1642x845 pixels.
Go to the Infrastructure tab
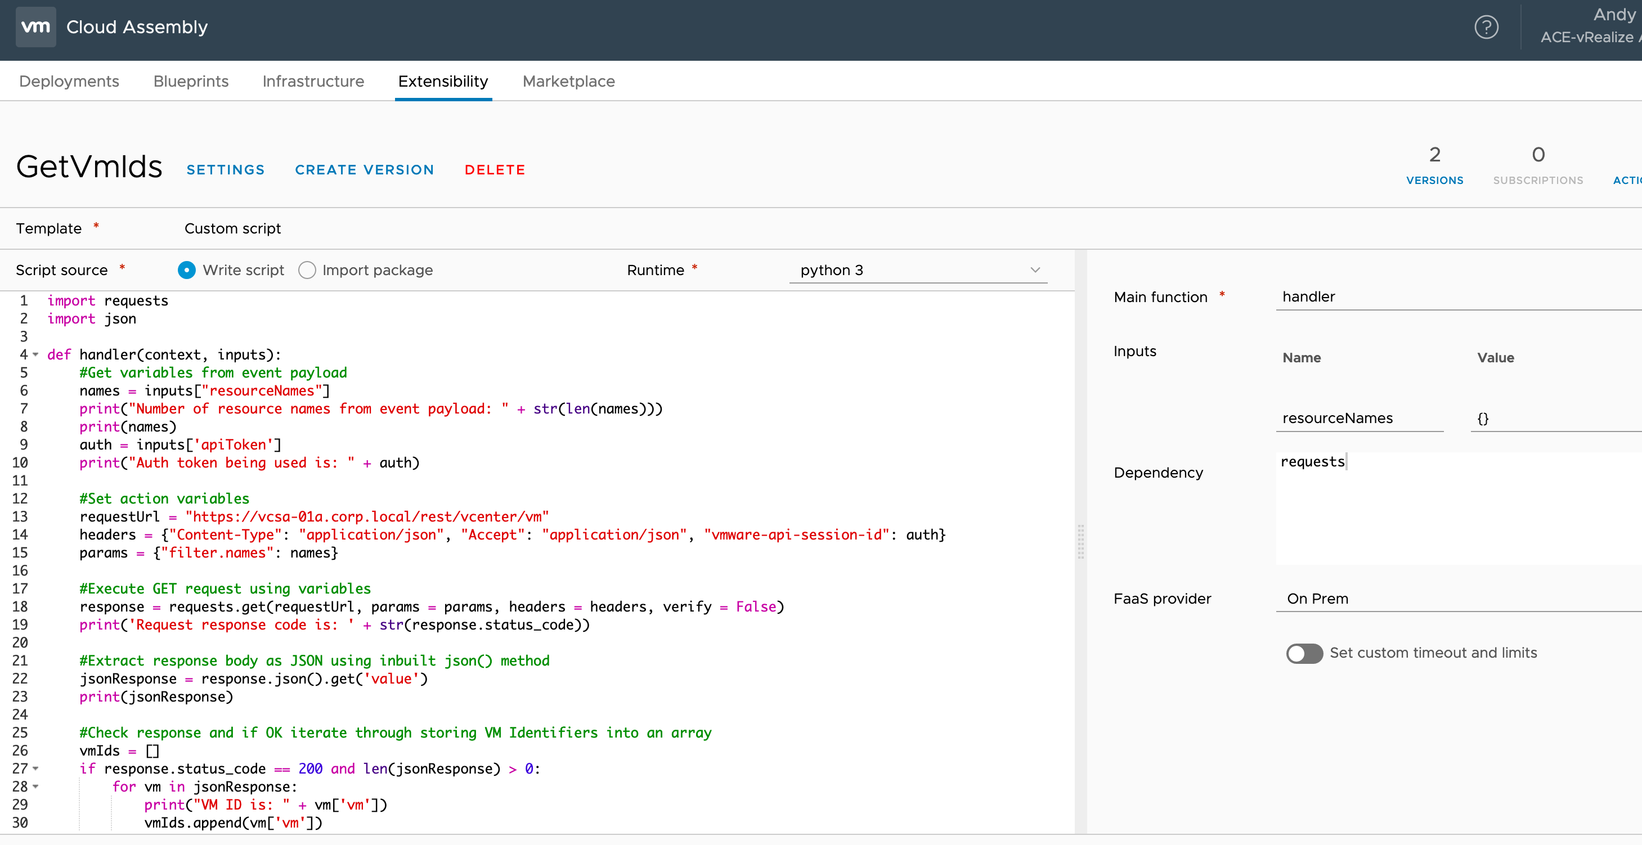(x=313, y=81)
